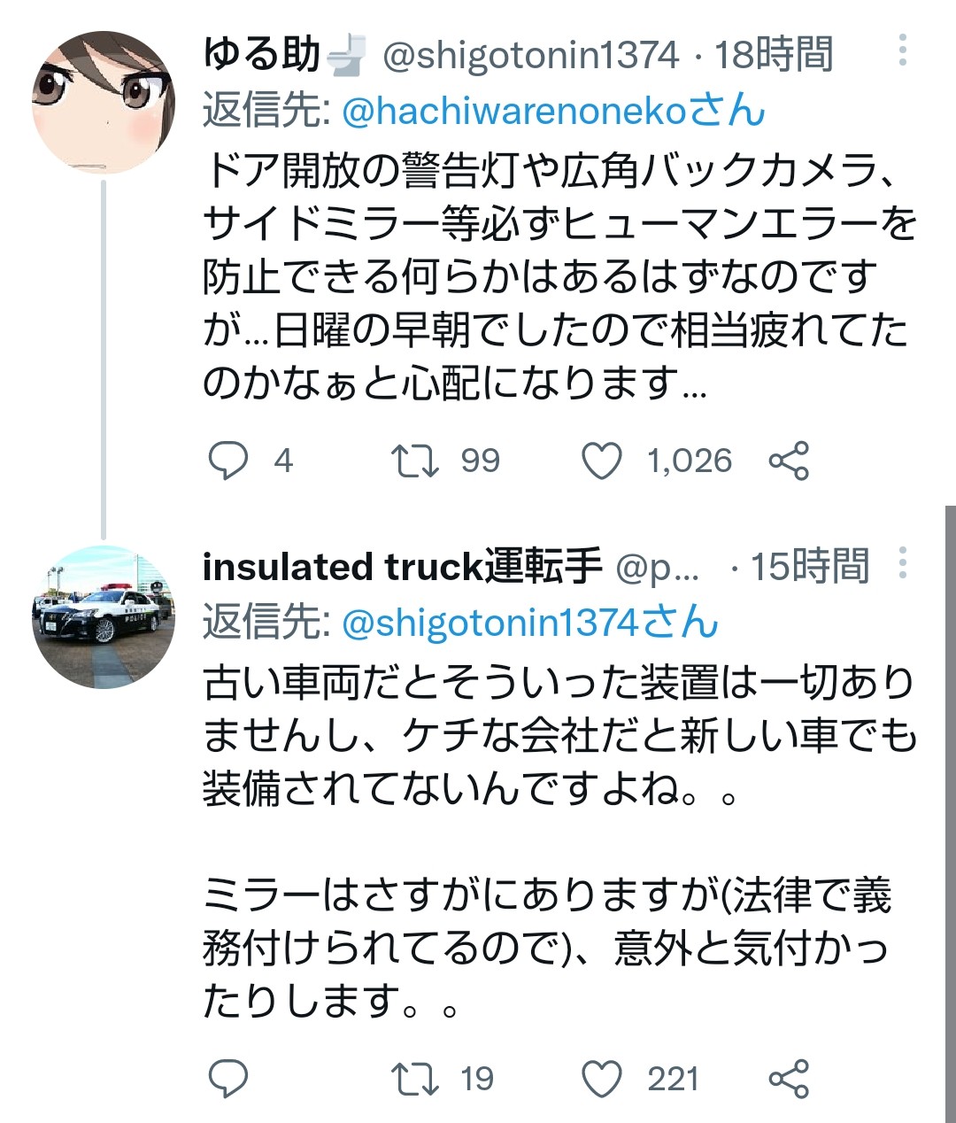The width and height of the screenshot is (956, 1123).
Task: Retweet the insulated truck運転手 tweet
Action: click(415, 1079)
